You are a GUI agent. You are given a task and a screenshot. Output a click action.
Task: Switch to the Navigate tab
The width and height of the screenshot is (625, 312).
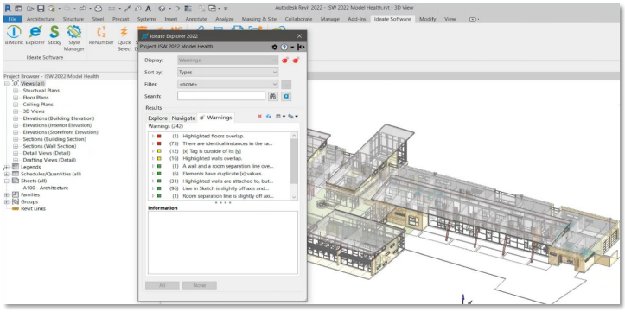coord(183,118)
